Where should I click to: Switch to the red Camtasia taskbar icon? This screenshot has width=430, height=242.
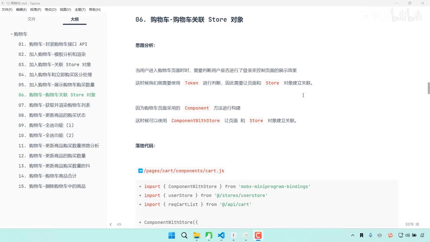pyautogui.click(x=258, y=235)
